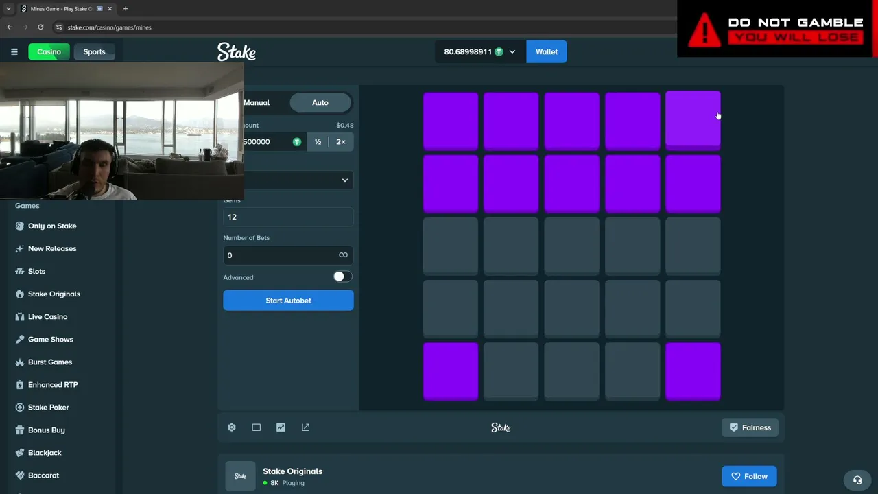The image size is (878, 494).
Task: Click the $0.48 bet value text
Action: pyautogui.click(x=344, y=126)
